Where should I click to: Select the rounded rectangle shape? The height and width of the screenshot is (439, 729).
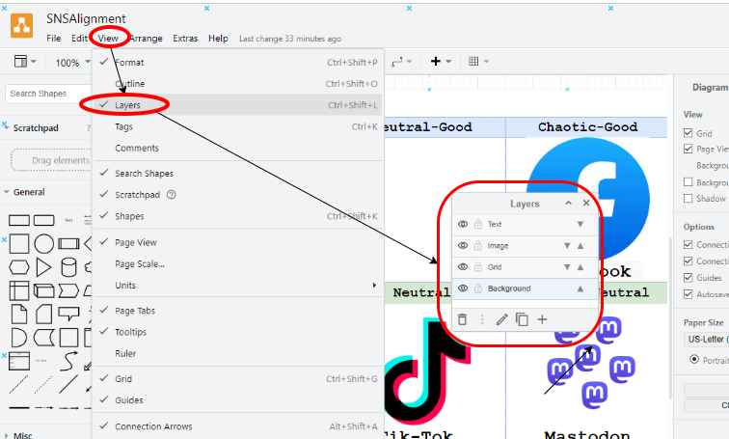pos(44,220)
